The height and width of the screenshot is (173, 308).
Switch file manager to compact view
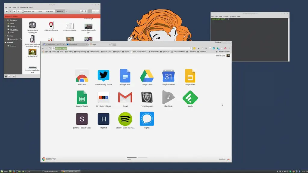coord(98,11)
